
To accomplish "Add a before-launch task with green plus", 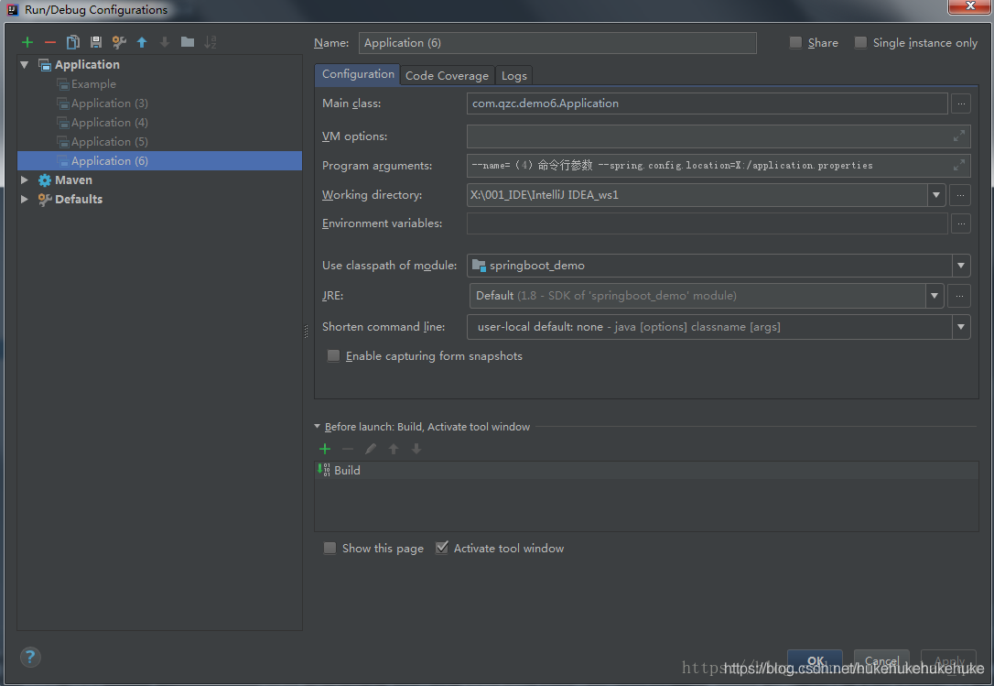I will (325, 450).
